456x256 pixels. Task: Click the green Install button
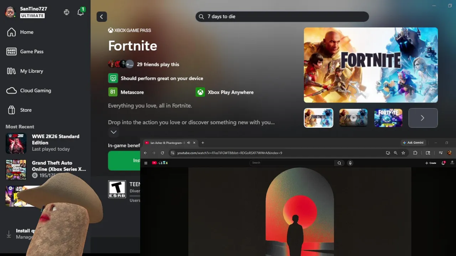pyautogui.click(x=124, y=161)
